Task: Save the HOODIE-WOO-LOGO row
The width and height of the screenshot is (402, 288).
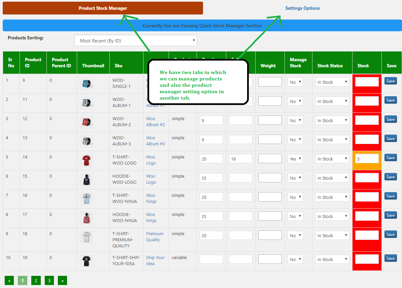Action: point(390,177)
